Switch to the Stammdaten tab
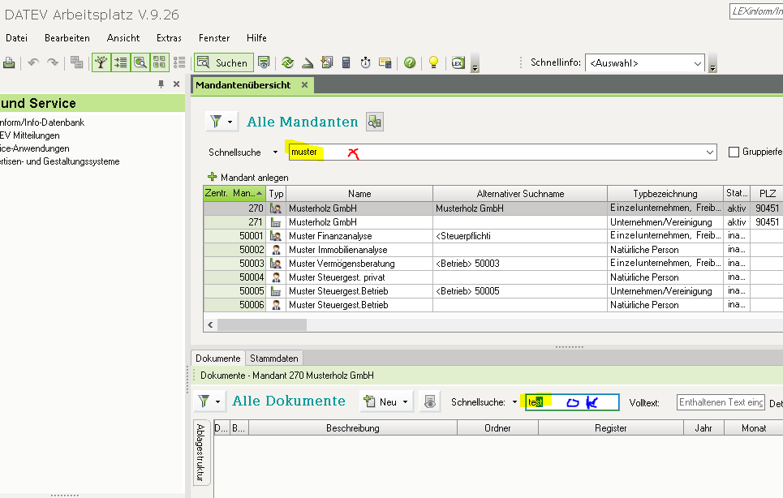 click(x=274, y=358)
